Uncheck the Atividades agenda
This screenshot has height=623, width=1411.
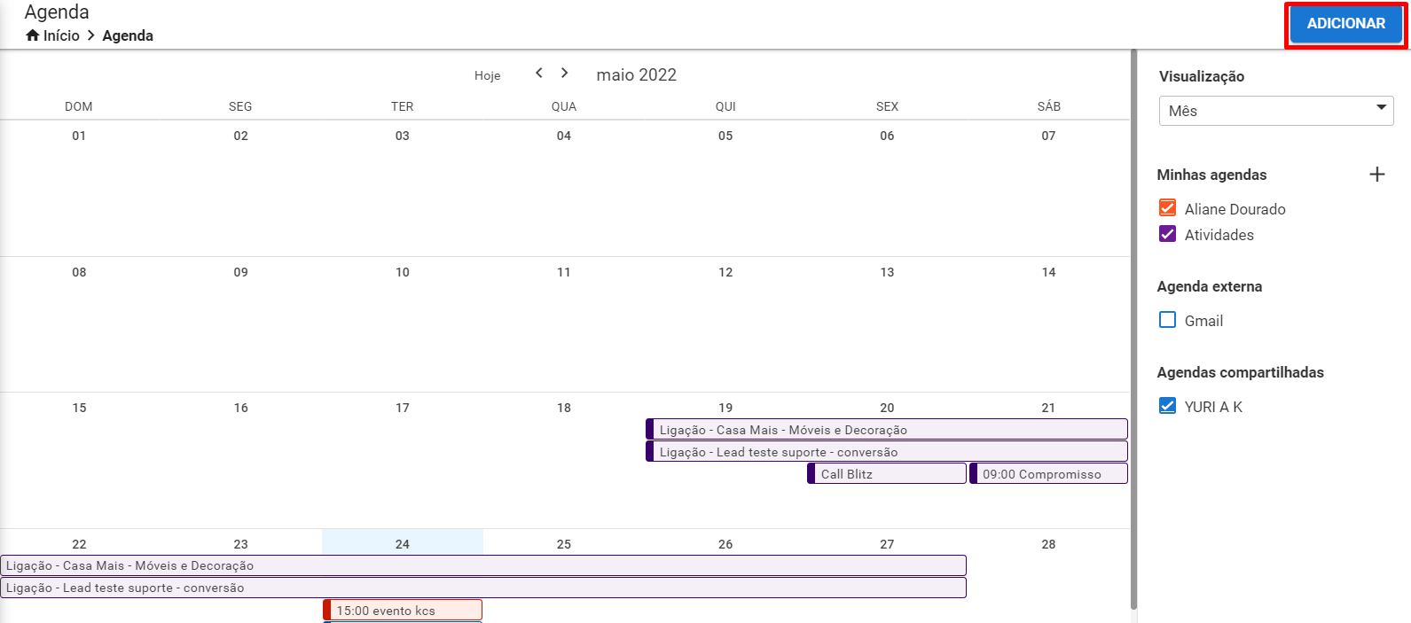[x=1168, y=234]
